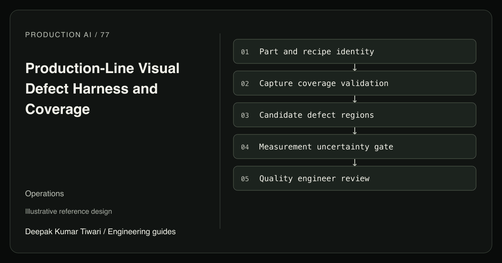Click the step number '05'
This screenshot has height=263, width=502.
click(245, 179)
